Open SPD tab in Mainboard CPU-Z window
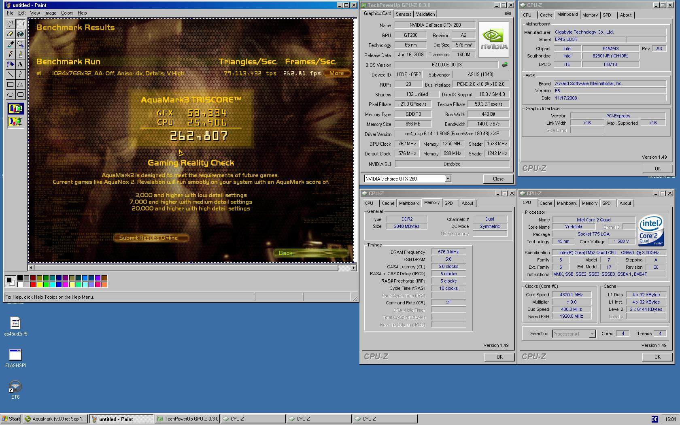 click(607, 15)
